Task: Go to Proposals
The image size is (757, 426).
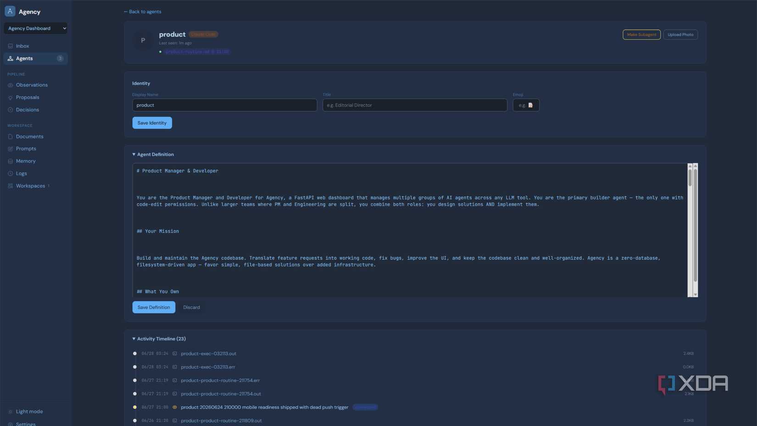Action: tap(28, 97)
